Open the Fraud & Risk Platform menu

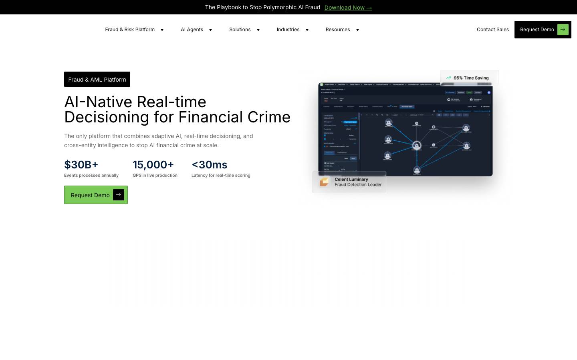(130, 30)
